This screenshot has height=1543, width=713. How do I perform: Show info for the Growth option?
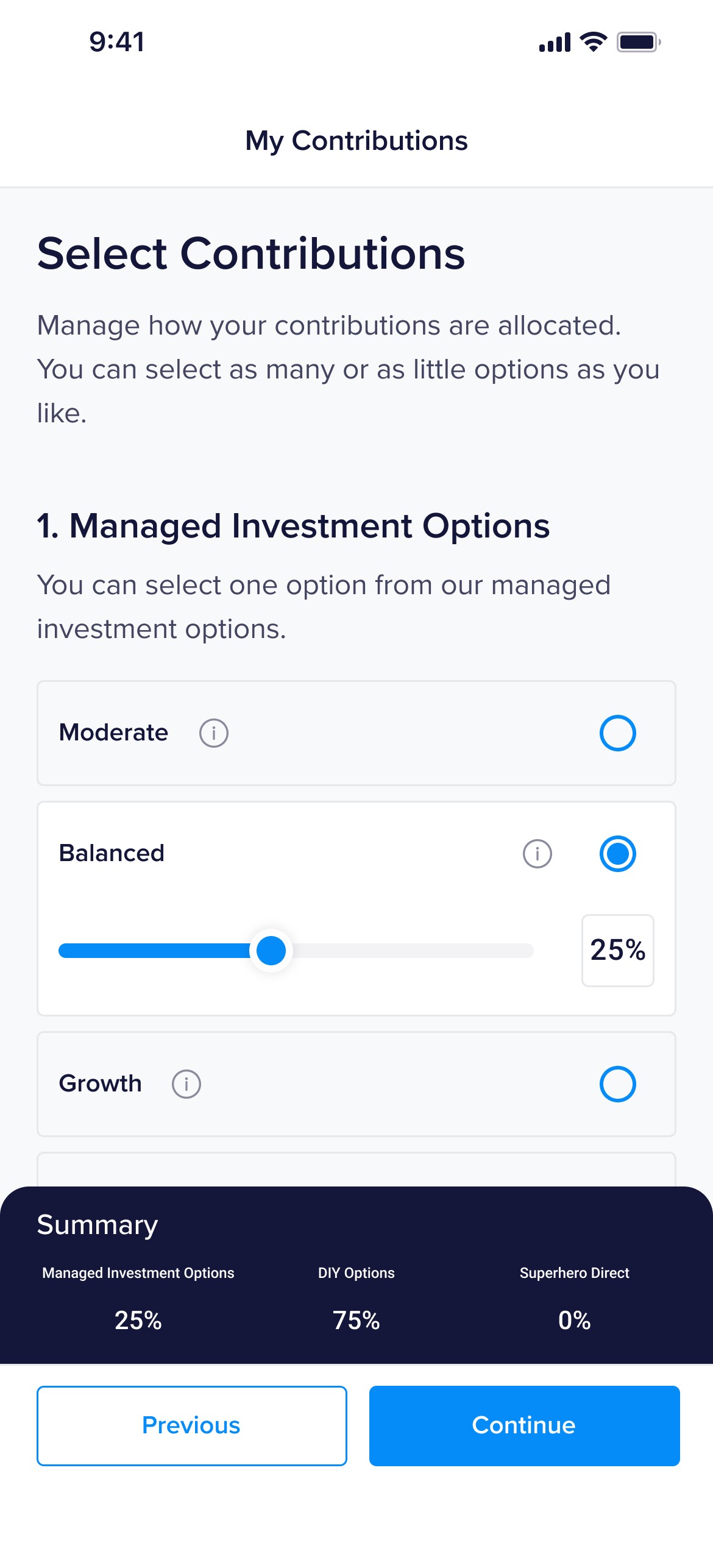(x=186, y=1084)
